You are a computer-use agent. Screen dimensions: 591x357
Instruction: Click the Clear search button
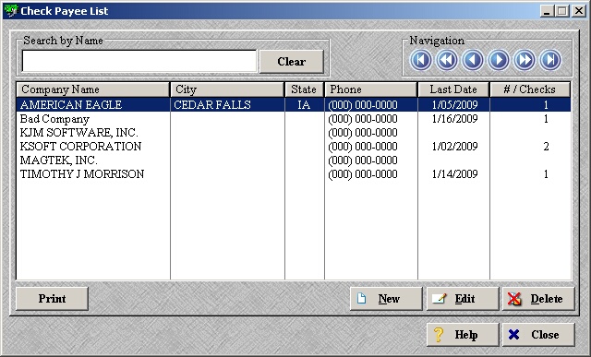point(292,62)
